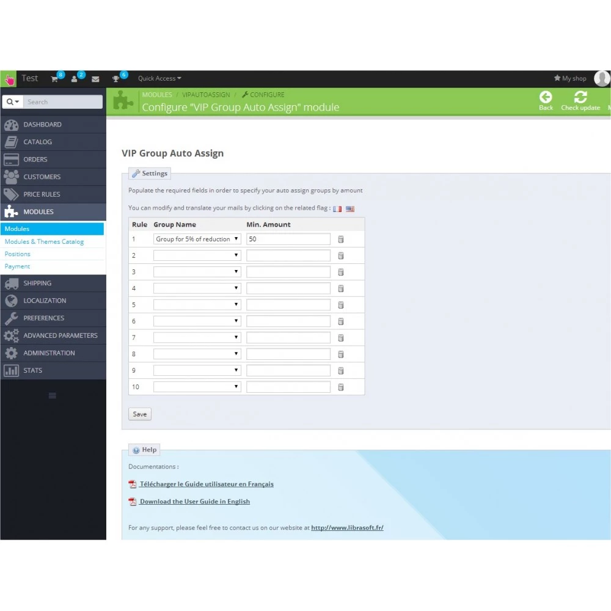Delete rule 1 with trash icon
Screen dimensions: 611x611
pyautogui.click(x=341, y=240)
